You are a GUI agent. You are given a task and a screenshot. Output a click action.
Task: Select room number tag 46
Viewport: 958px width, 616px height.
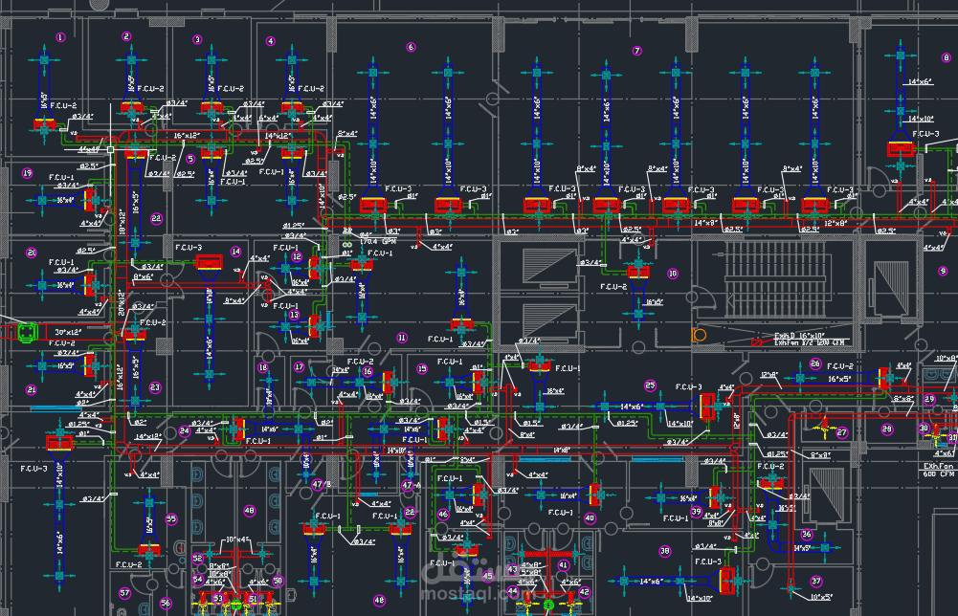tap(443, 514)
